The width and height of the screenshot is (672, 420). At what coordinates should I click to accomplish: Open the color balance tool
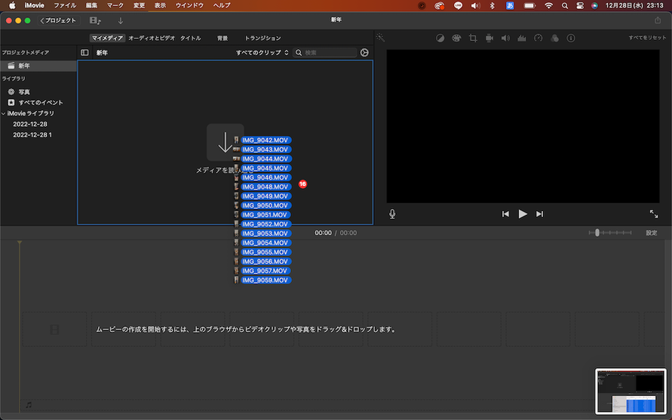tap(440, 38)
